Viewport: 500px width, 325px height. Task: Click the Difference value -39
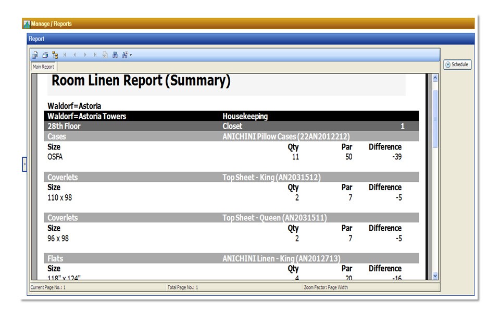tap(397, 157)
